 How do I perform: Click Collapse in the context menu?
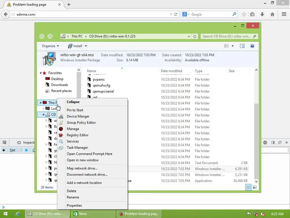tap(73, 102)
